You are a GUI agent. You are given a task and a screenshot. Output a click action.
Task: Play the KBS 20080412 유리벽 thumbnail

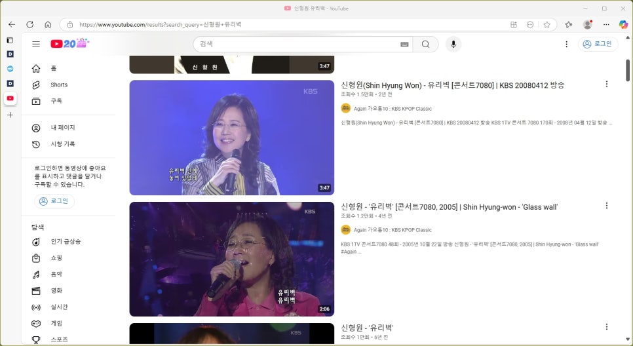pyautogui.click(x=232, y=138)
